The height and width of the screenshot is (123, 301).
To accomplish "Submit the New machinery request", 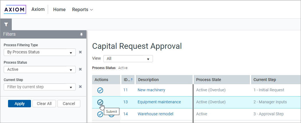I will [100, 90].
